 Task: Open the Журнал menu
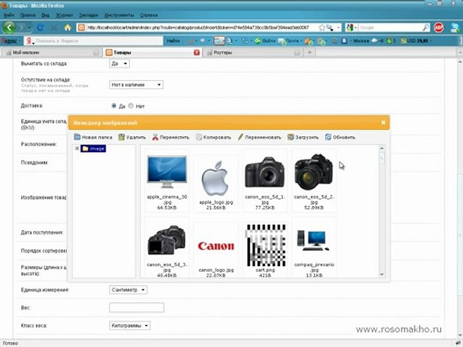click(x=64, y=15)
